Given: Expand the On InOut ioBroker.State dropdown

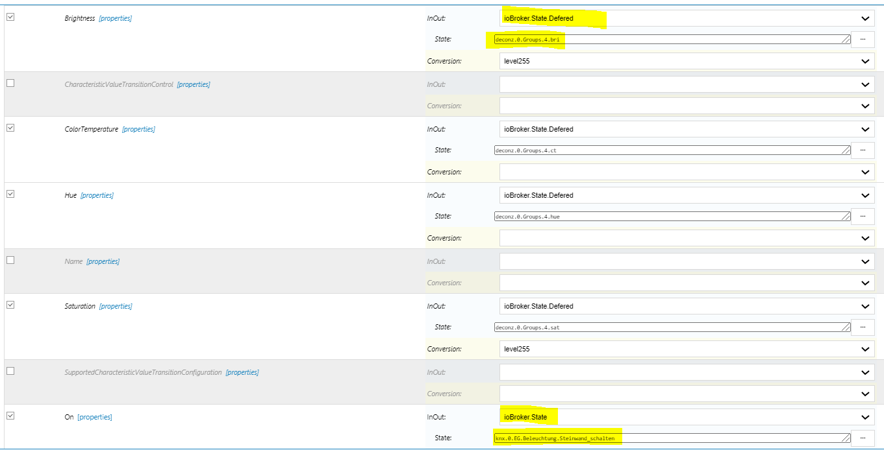Looking at the screenshot, I should click(x=687, y=417).
